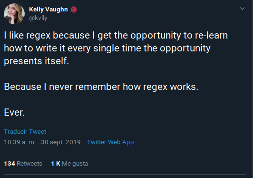Click the line 'how to write it every single time'
This screenshot has height=178, width=253.
coord(107,48)
